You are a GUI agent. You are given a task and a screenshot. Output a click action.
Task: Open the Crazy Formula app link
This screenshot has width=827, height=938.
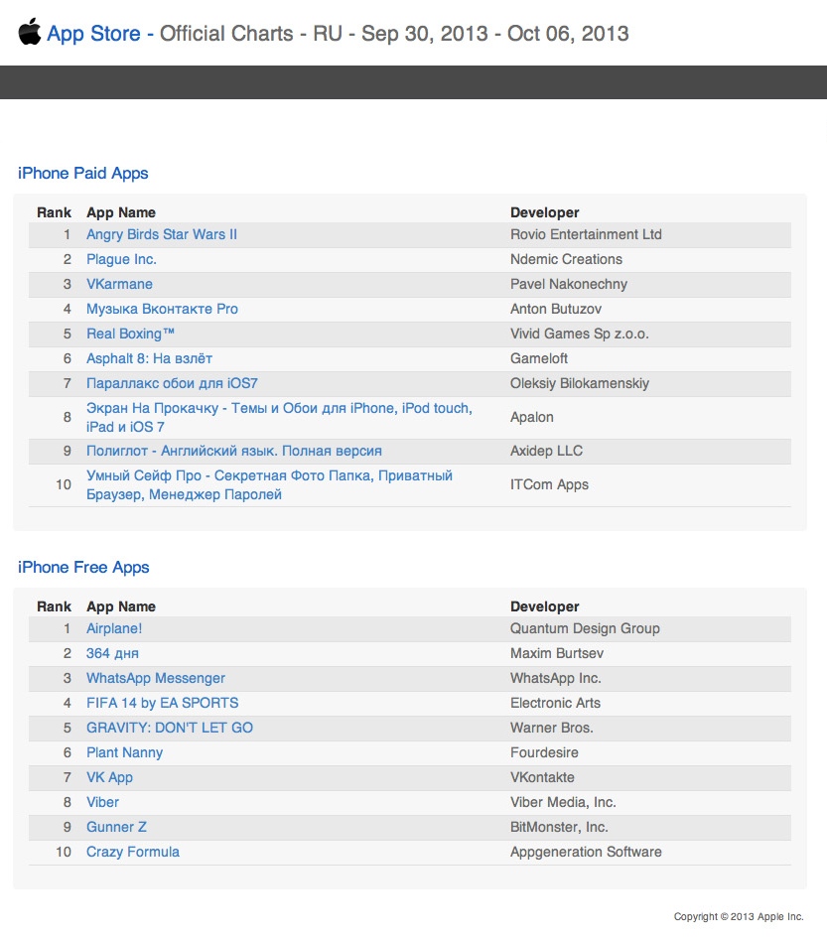pyautogui.click(x=133, y=853)
